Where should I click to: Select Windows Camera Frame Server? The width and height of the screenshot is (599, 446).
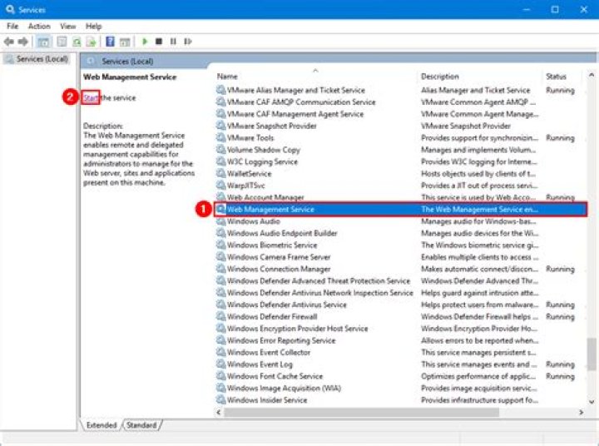click(x=279, y=257)
